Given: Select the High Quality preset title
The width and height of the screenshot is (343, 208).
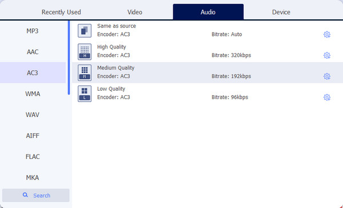Looking at the screenshot, I should [x=111, y=47].
